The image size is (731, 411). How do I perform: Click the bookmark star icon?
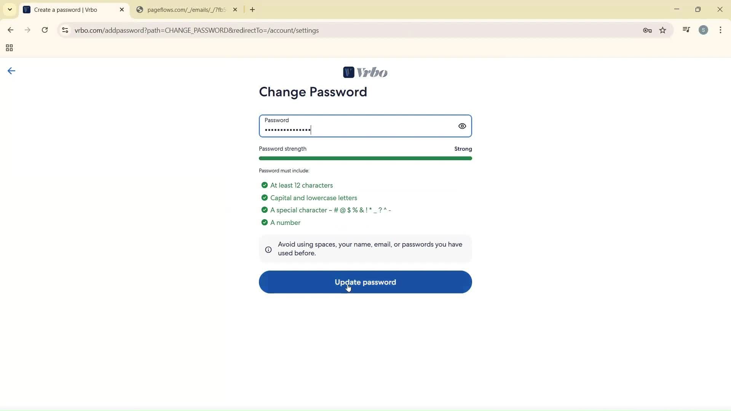coord(663,30)
